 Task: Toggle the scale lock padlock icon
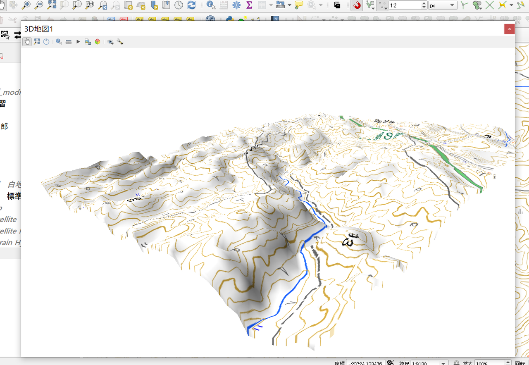click(457, 363)
